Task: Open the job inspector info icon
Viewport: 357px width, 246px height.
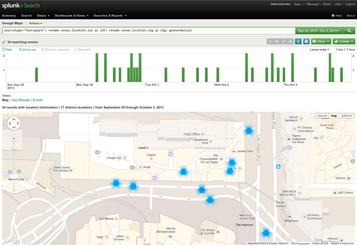Action: tap(298, 41)
